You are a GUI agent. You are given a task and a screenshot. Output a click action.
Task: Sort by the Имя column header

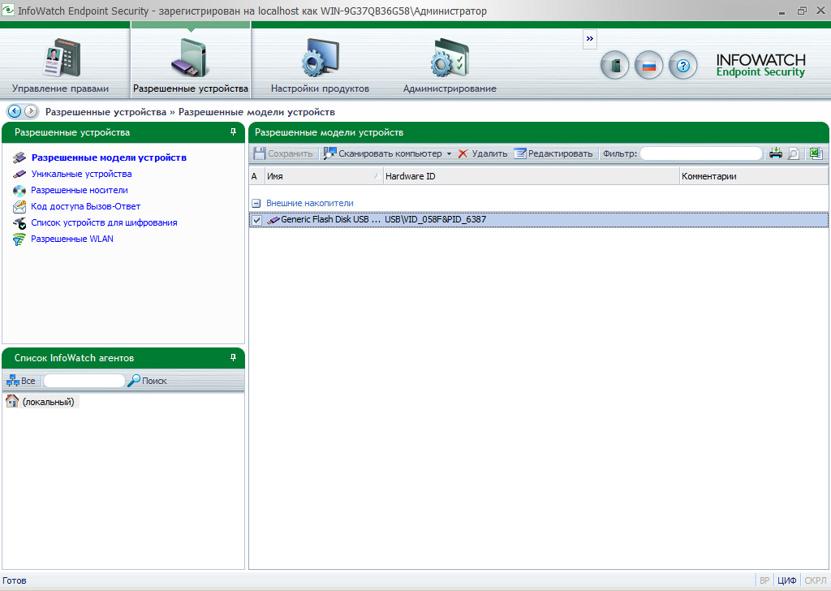[x=323, y=176]
